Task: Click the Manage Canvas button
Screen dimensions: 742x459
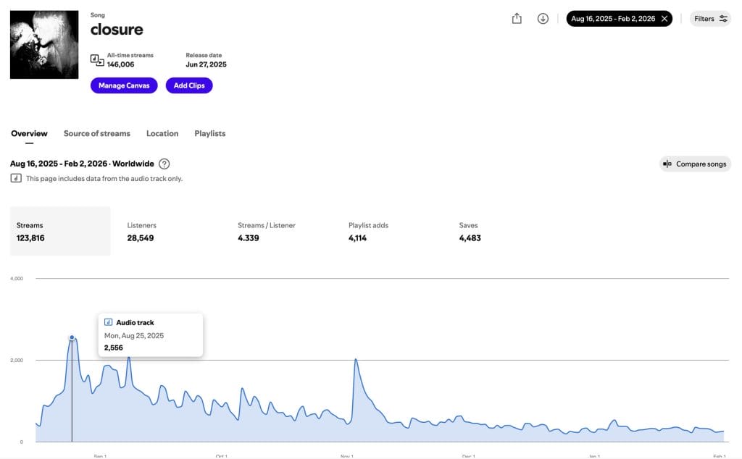Action: click(124, 85)
